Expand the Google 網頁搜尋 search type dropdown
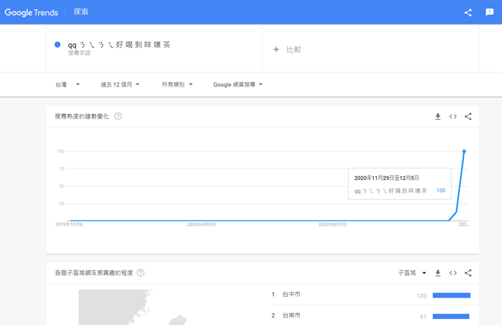The height and width of the screenshot is (325, 502). click(238, 84)
